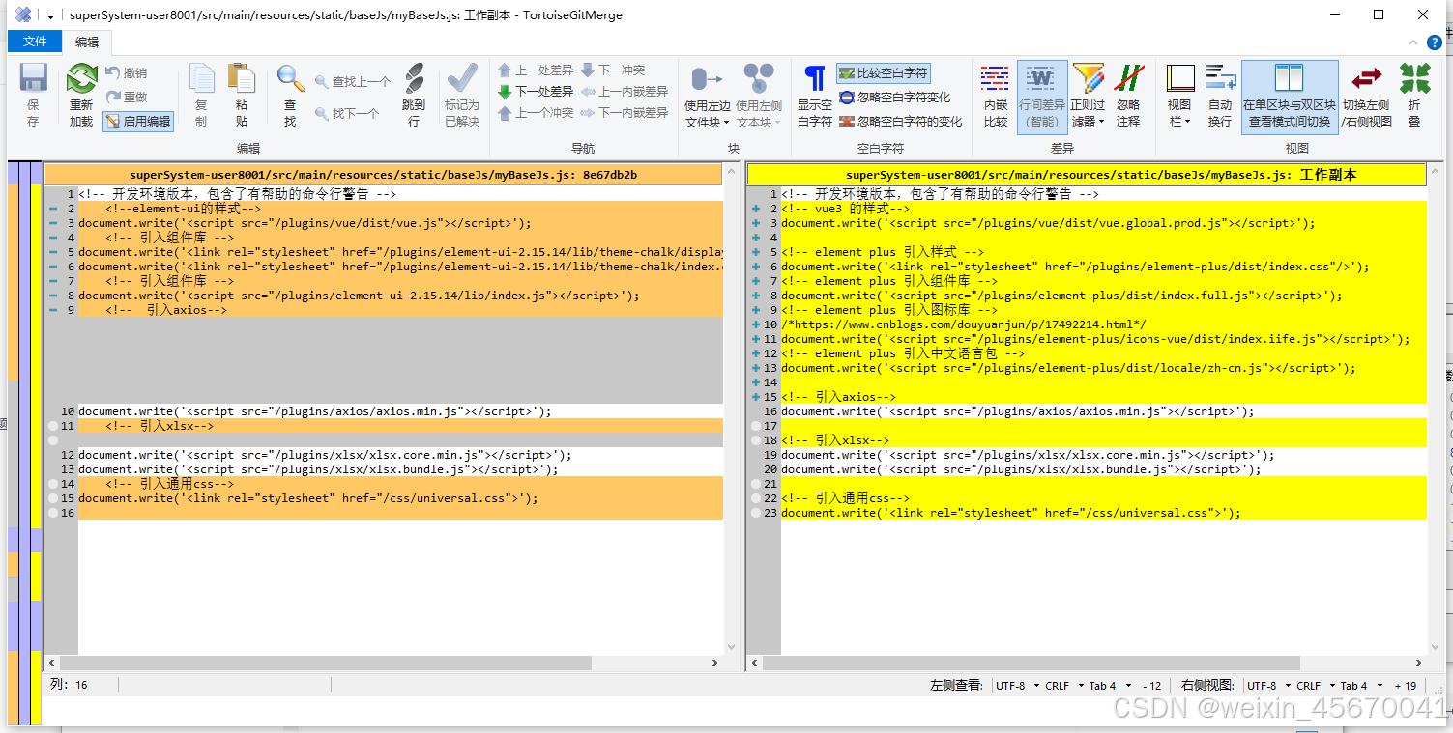Select 忽略空白字符的变化 option

pos(901,122)
